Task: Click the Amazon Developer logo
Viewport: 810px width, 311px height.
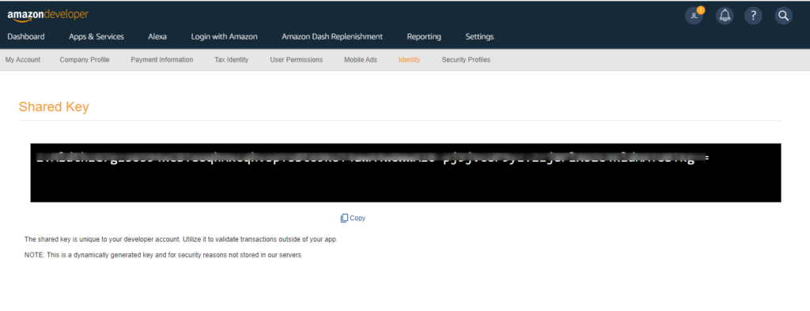Action: pyautogui.click(x=47, y=15)
